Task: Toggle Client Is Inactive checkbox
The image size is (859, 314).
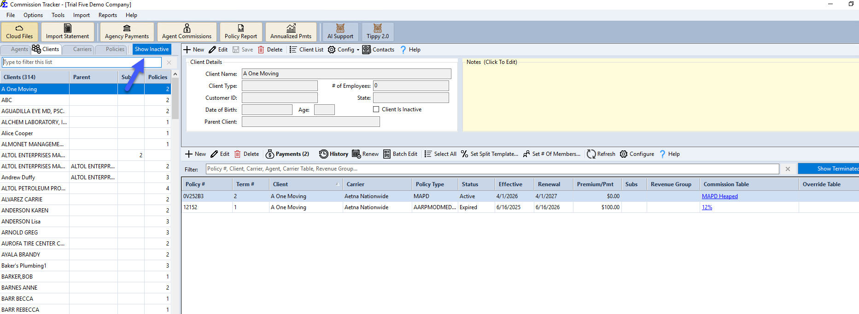Action: point(376,109)
